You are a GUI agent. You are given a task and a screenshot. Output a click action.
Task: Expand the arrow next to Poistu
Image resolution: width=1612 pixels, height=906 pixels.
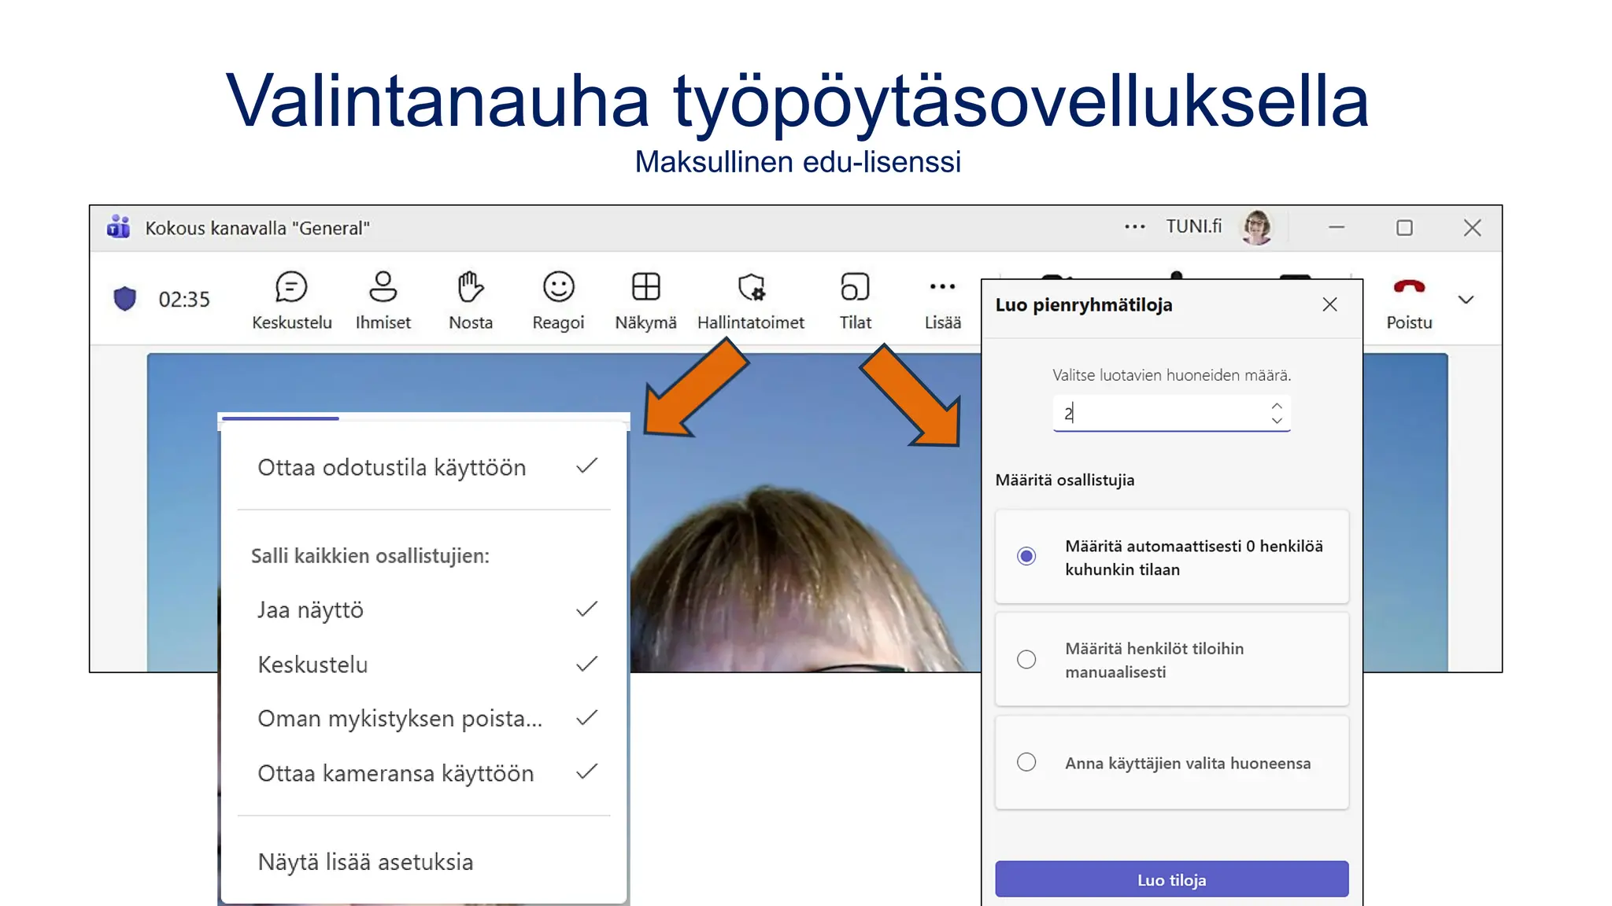[1466, 300]
